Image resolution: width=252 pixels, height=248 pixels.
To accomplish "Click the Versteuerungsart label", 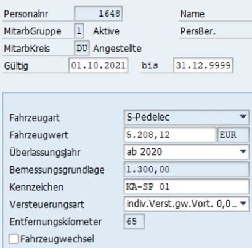I will tap(47, 204).
